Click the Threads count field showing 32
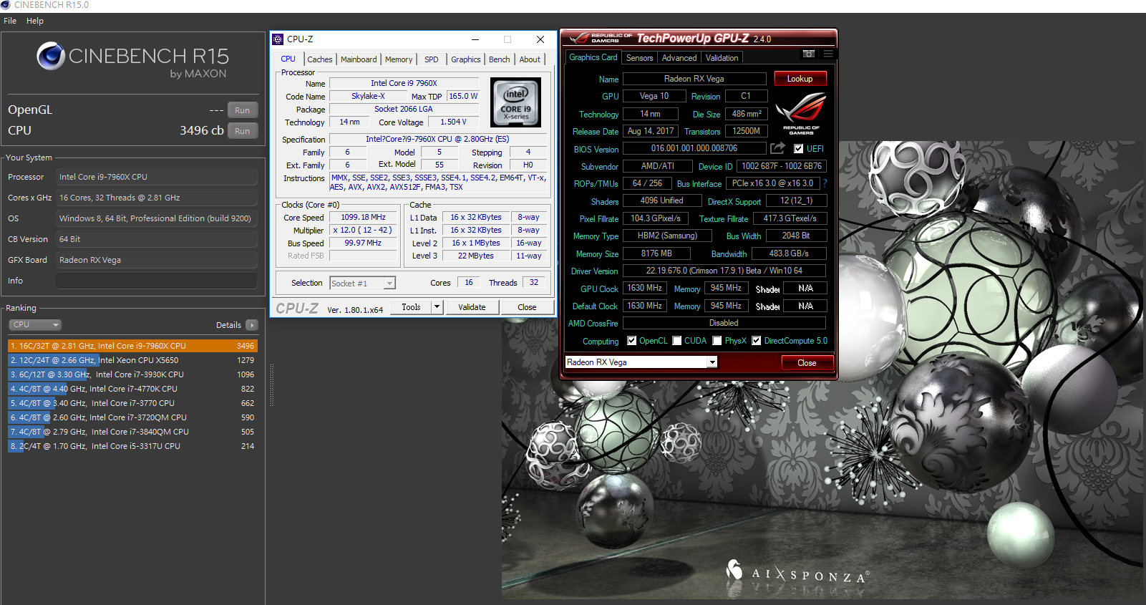 tap(534, 283)
